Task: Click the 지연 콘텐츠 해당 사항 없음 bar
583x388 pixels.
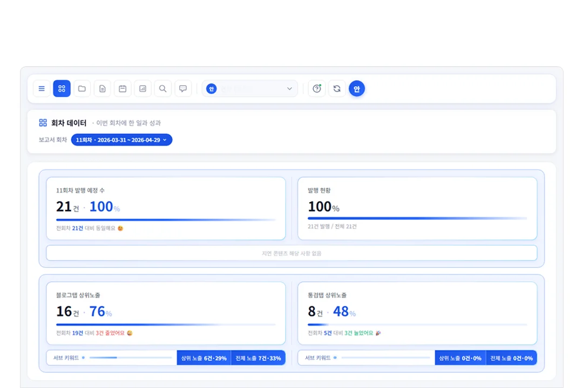Action: (291, 253)
